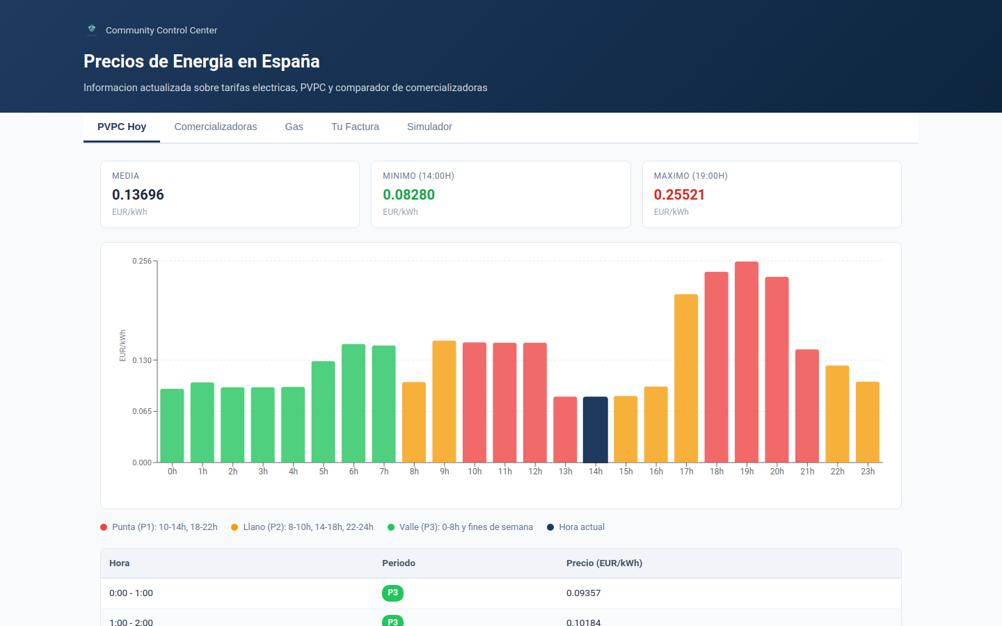Click the Community Control Center logo icon
This screenshot has width=1002, height=626.
pyautogui.click(x=92, y=30)
